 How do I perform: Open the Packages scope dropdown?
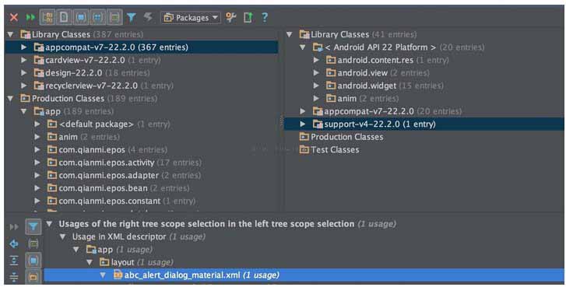[191, 17]
